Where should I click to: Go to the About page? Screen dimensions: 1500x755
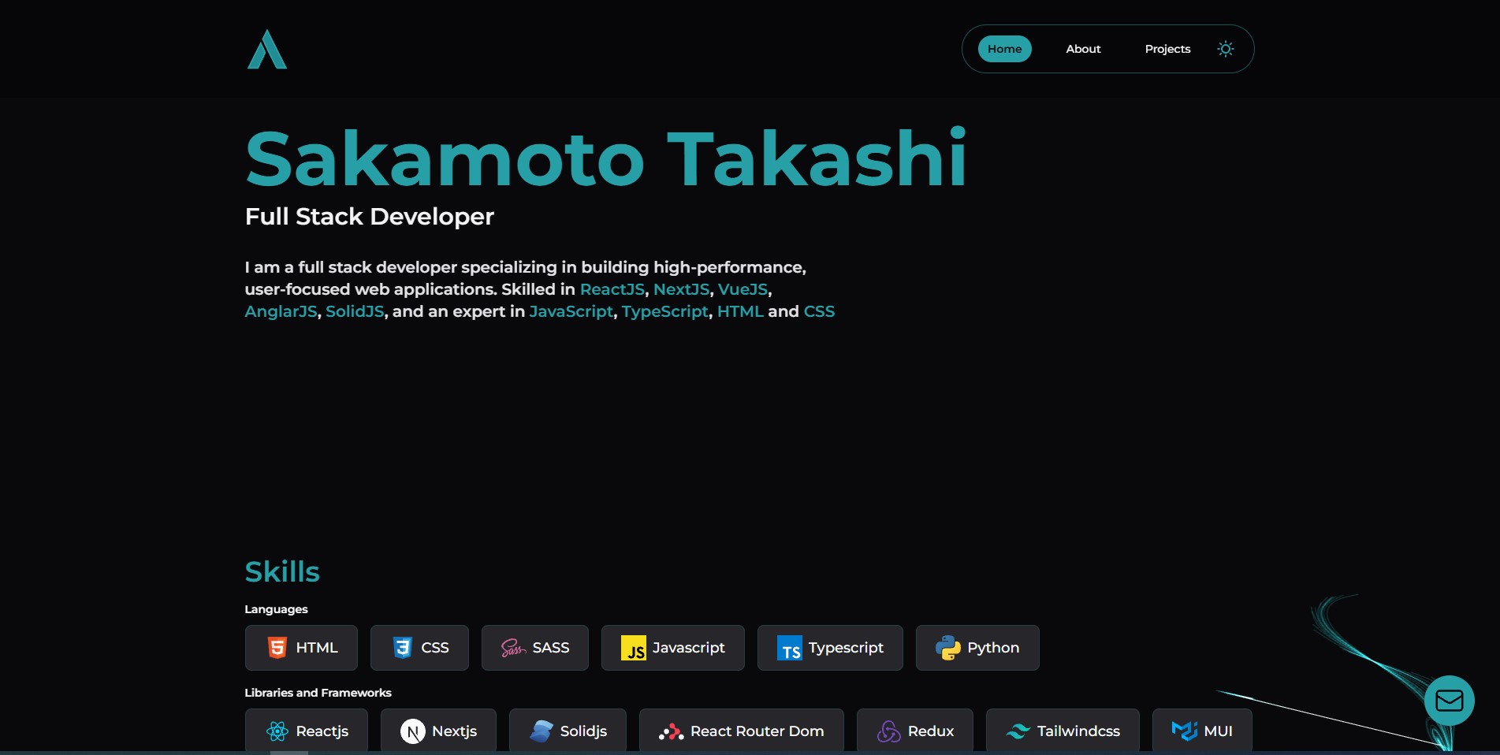pos(1083,49)
